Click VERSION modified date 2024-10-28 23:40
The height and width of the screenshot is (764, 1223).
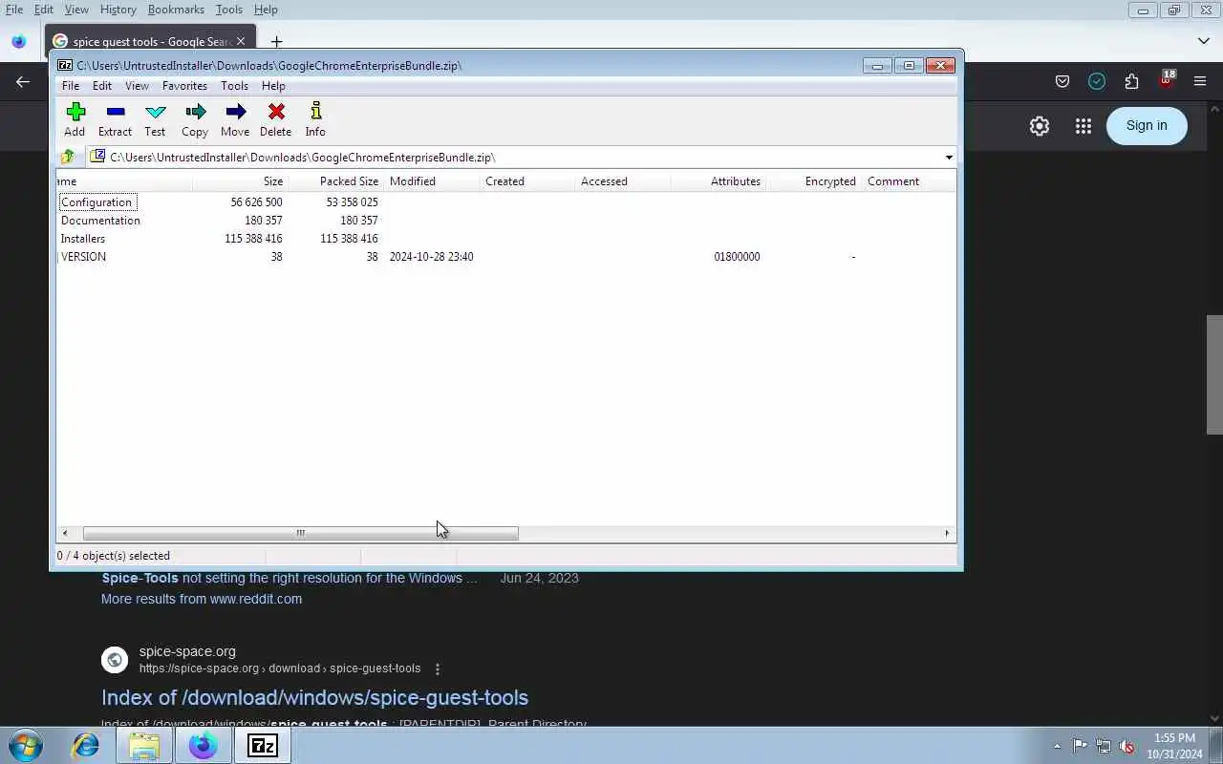431,257
